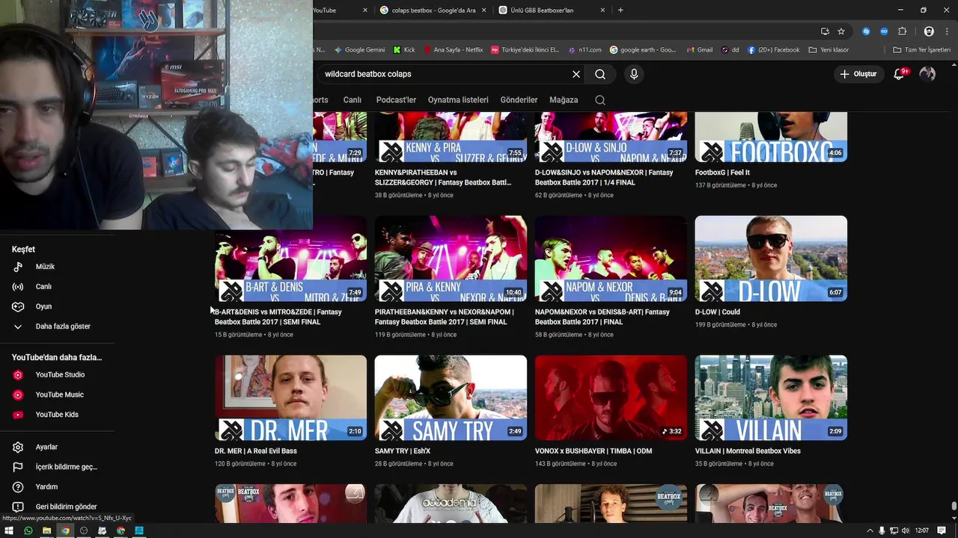Close the colaps beatbox Google tab
This screenshot has width=958, height=538.
click(484, 10)
